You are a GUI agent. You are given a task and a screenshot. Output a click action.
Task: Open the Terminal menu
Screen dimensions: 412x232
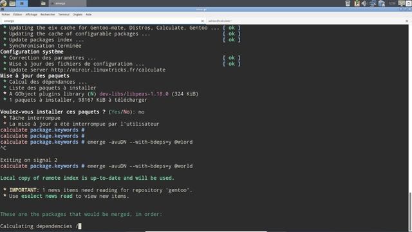(x=64, y=14)
